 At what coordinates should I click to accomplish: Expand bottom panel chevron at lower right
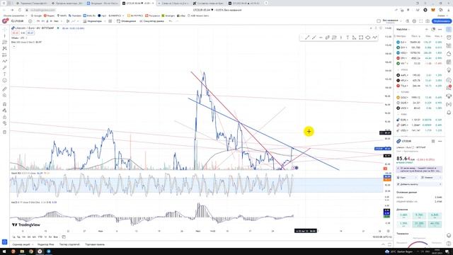(383, 244)
